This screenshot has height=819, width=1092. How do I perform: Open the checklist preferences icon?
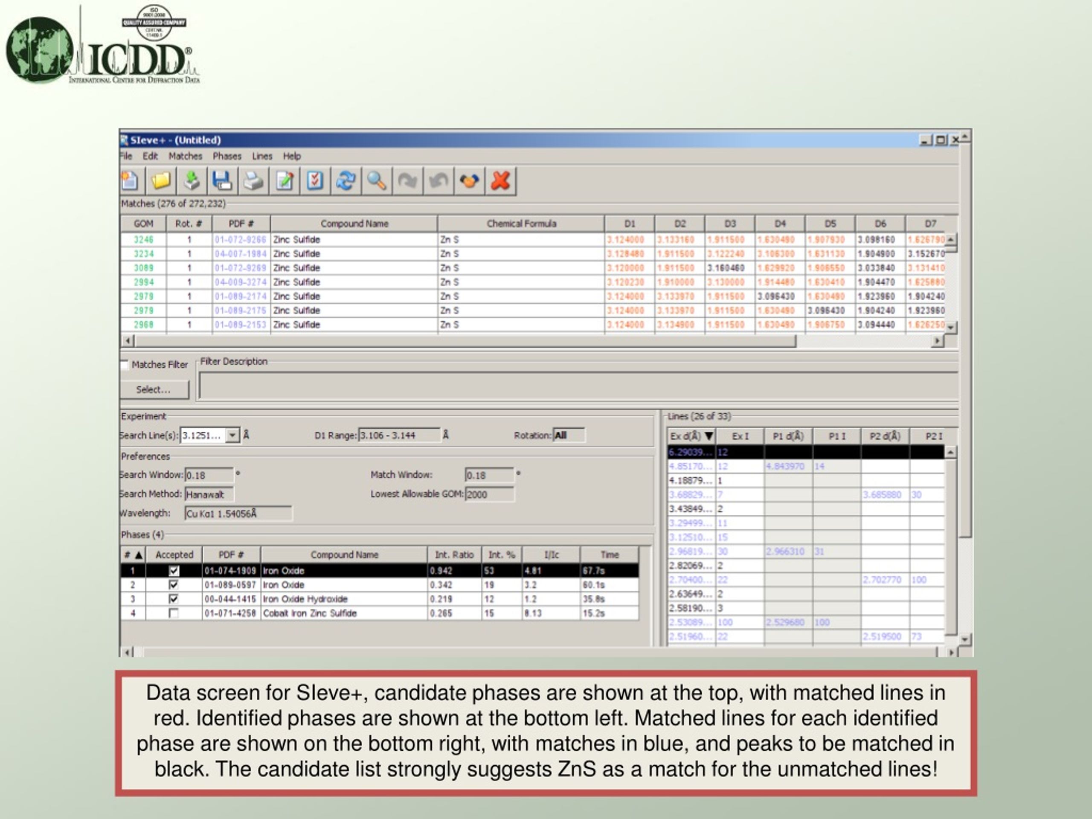click(315, 181)
